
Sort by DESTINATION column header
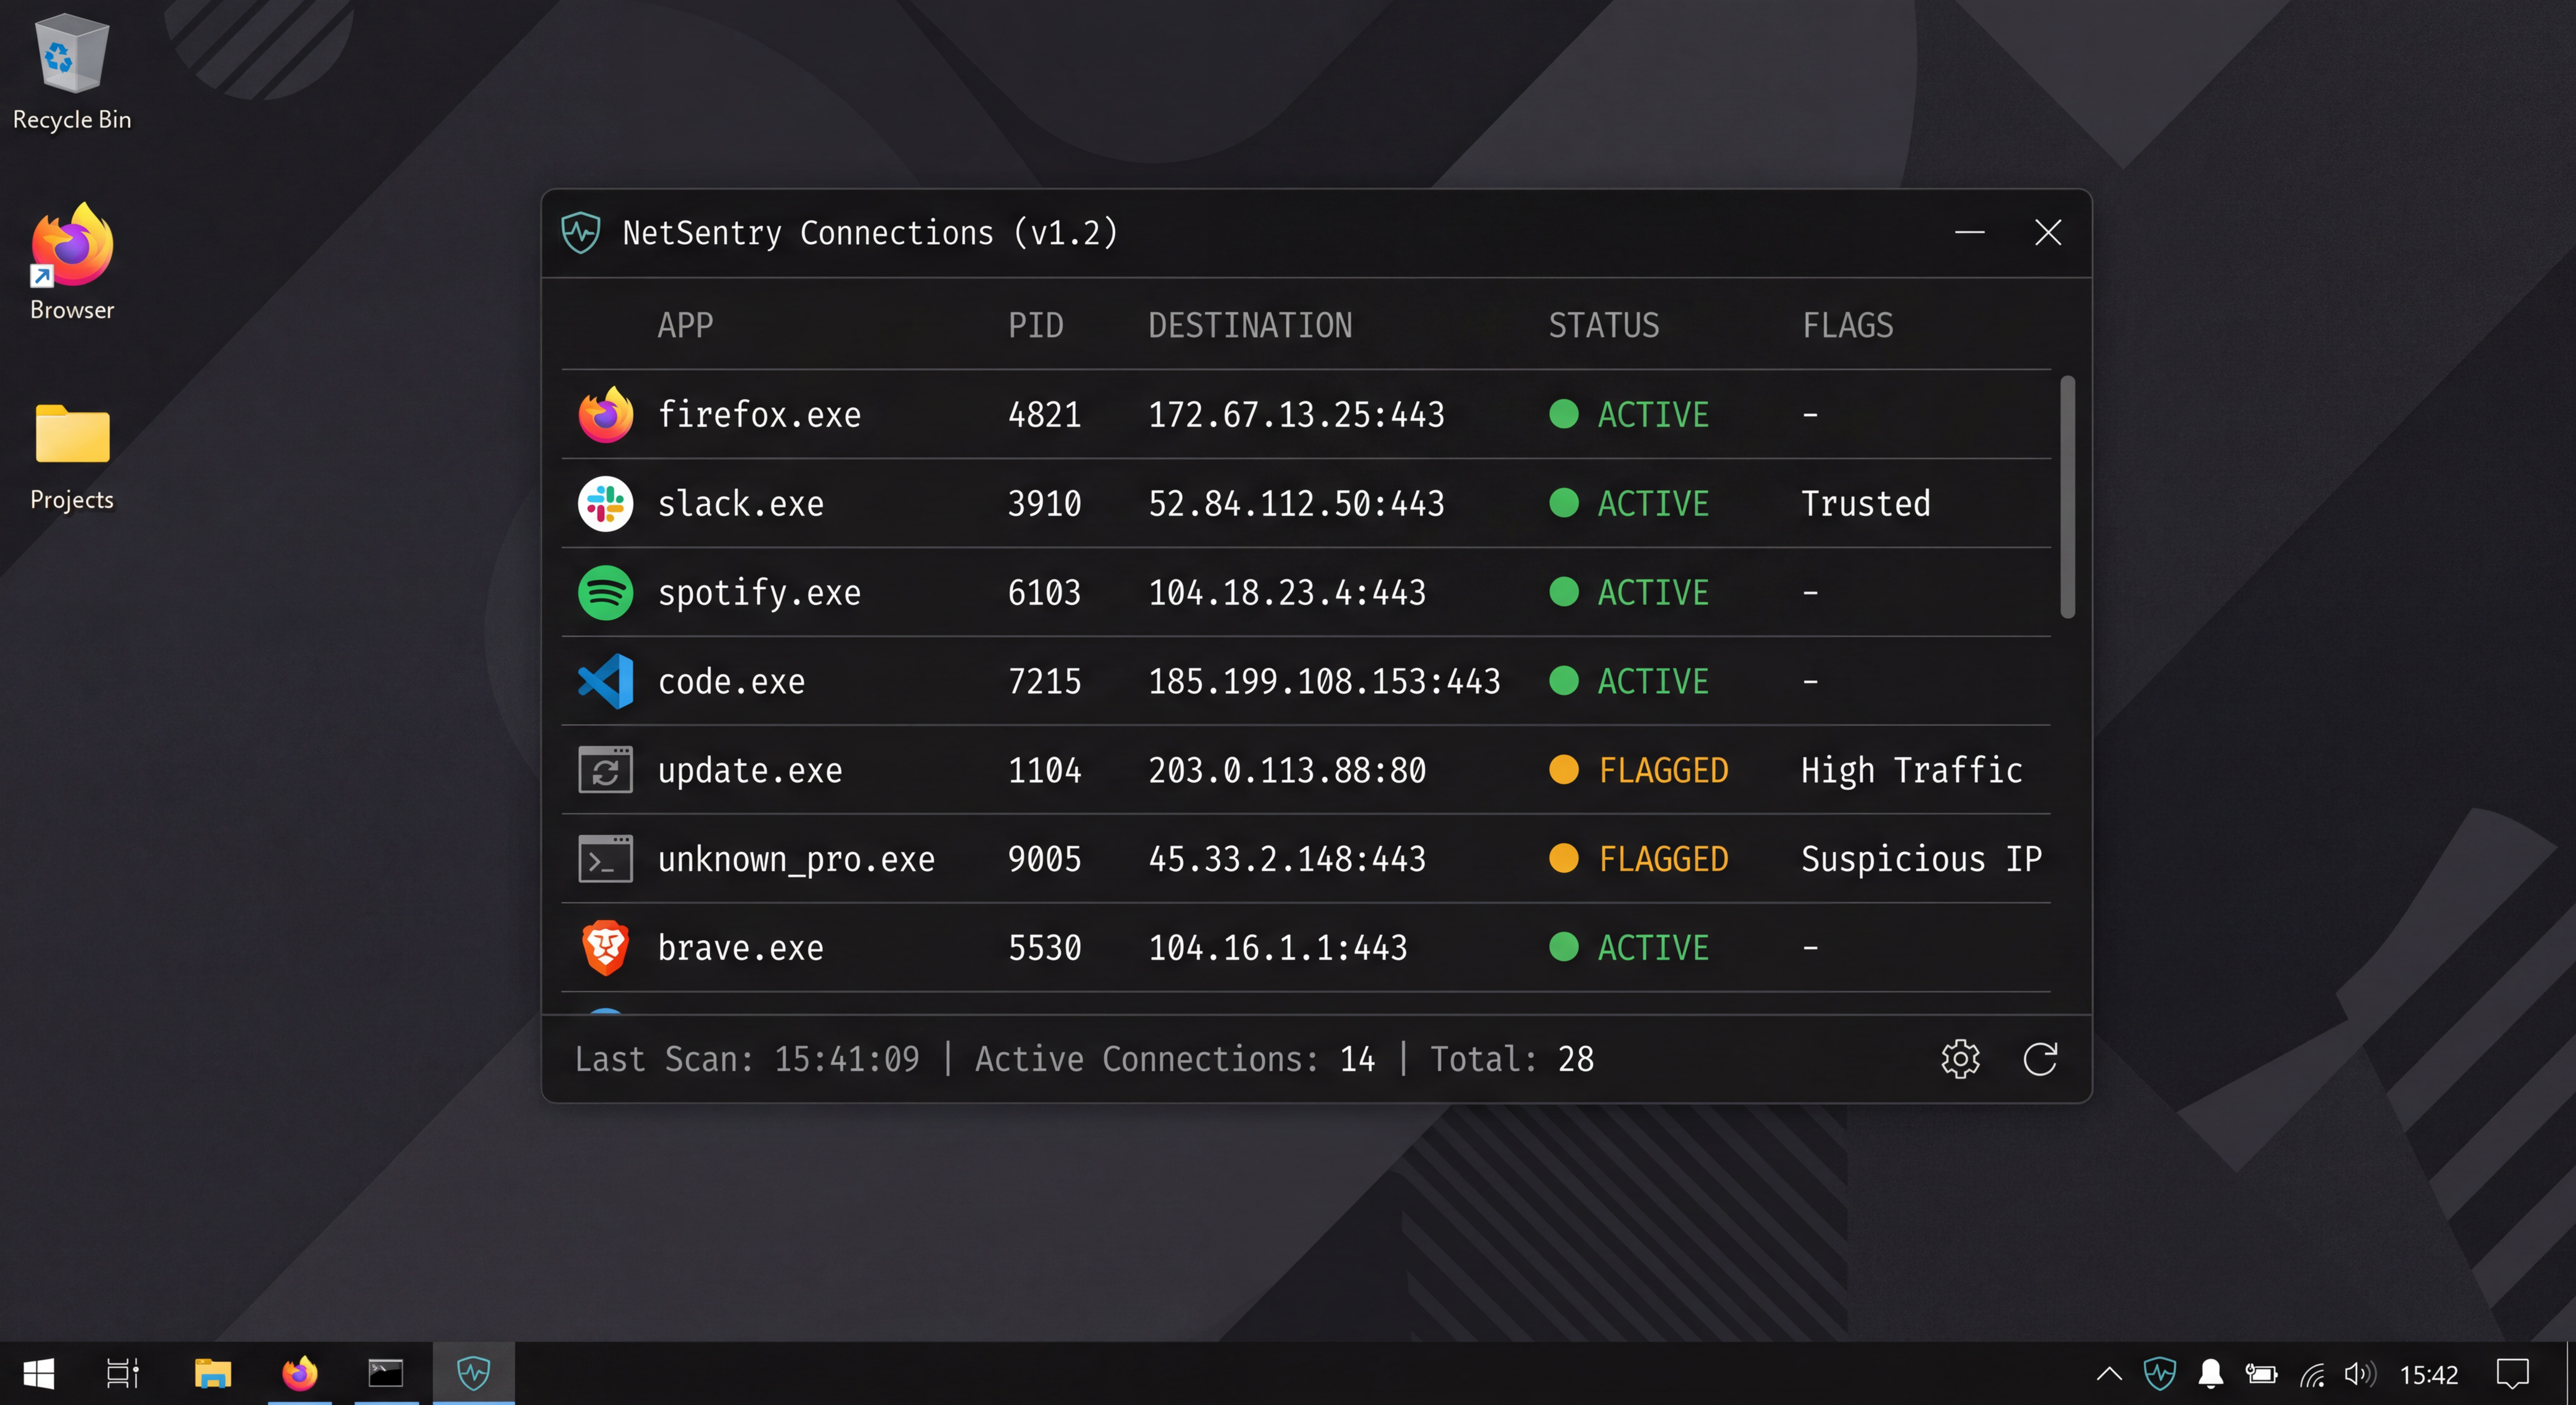pyautogui.click(x=1250, y=325)
